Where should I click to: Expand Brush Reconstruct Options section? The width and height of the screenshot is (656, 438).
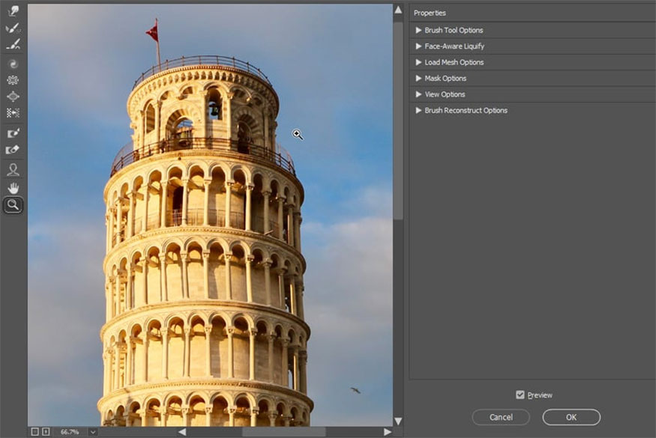tap(419, 111)
